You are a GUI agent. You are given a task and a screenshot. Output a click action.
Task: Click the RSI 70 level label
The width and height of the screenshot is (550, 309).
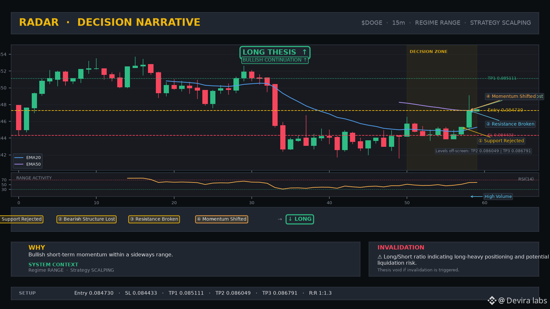pyautogui.click(x=4, y=180)
